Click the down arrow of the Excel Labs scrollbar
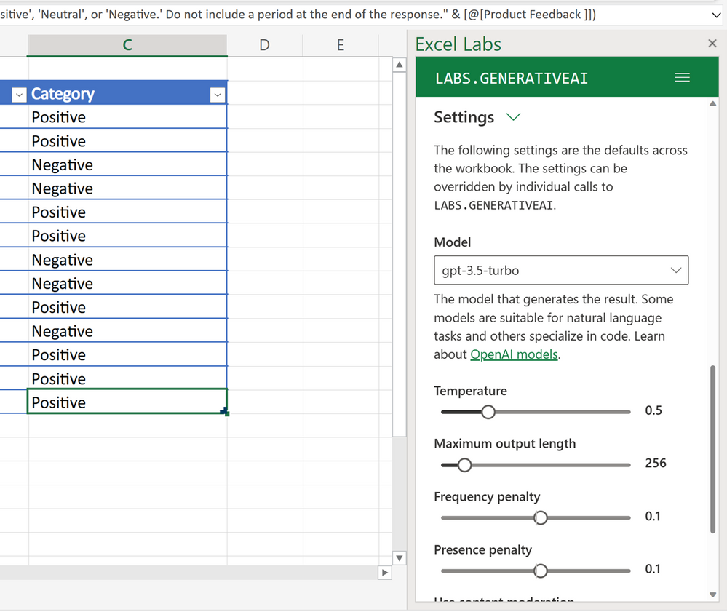Viewport: 727px width, 612px height. [x=713, y=595]
